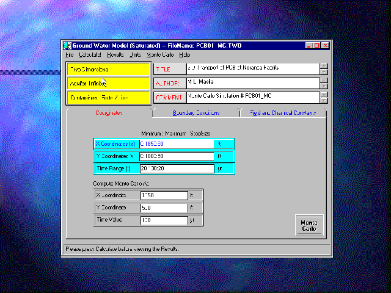Open the File menu

click(x=69, y=55)
